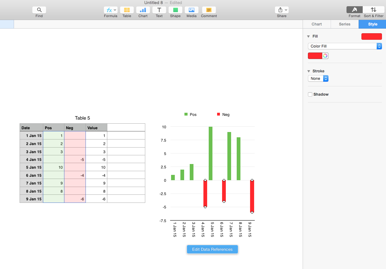Viewport: 386px width, 269px height.
Task: Select Pos cell containing 10
Action: click(54, 167)
